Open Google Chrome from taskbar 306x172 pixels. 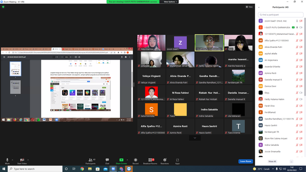pyautogui.click(x=82, y=169)
